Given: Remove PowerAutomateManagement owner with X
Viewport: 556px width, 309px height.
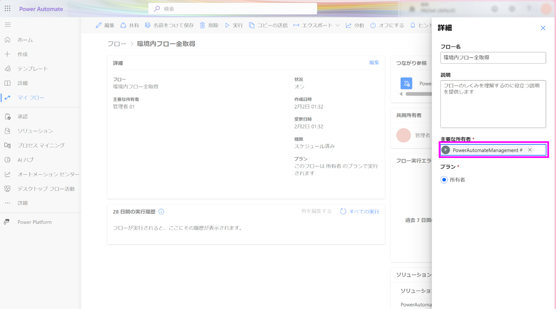Looking at the screenshot, I should (x=530, y=150).
